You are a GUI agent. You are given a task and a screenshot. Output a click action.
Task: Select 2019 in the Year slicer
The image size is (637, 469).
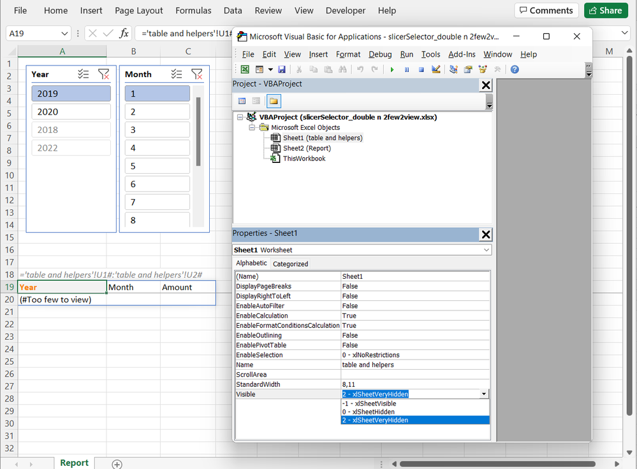click(71, 94)
